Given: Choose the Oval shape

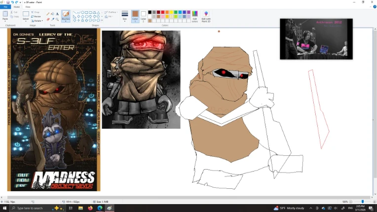Looking at the screenshot, I should point(82,12).
